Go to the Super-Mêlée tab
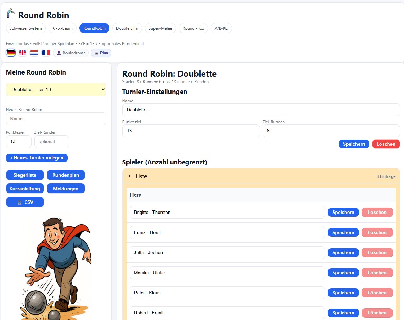Image resolution: width=404 pixels, height=320 pixels. [160, 28]
